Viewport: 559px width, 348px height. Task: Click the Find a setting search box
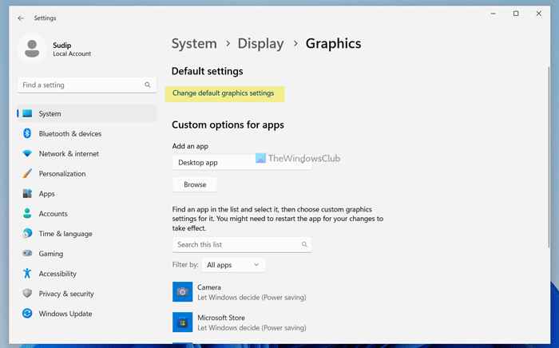coord(86,85)
